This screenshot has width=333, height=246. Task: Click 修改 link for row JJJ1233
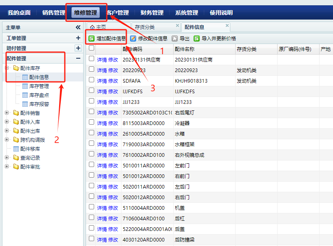(x=113, y=102)
